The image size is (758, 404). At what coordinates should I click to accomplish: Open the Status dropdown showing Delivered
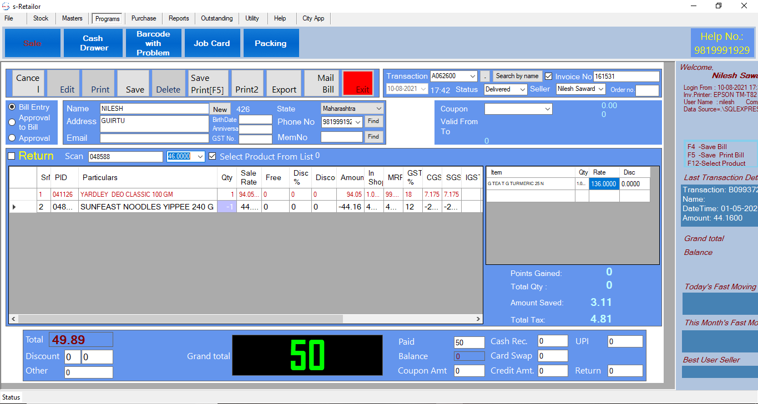pos(522,89)
